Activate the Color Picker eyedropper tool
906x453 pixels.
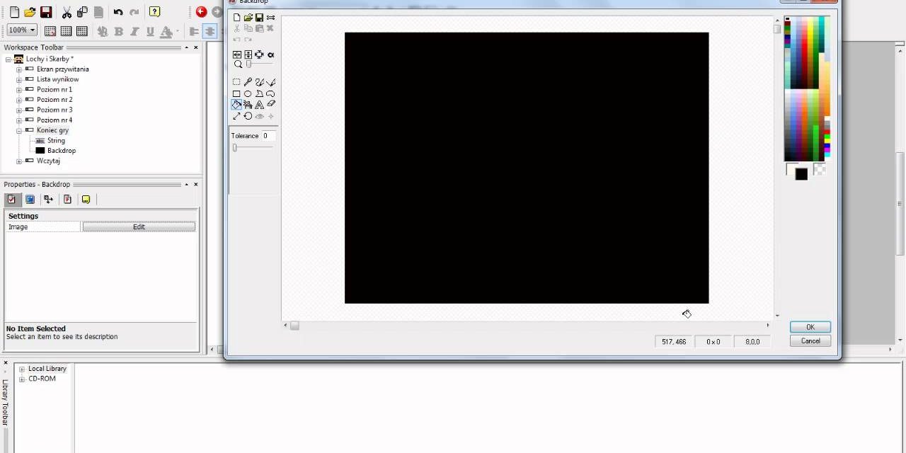click(248, 82)
